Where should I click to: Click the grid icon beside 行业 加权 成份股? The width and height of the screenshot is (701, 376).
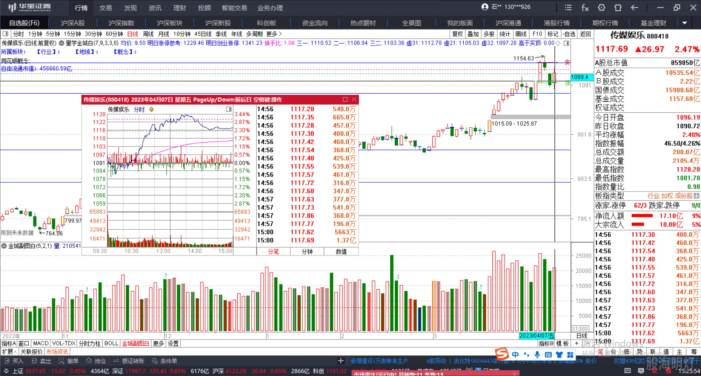[x=697, y=196]
